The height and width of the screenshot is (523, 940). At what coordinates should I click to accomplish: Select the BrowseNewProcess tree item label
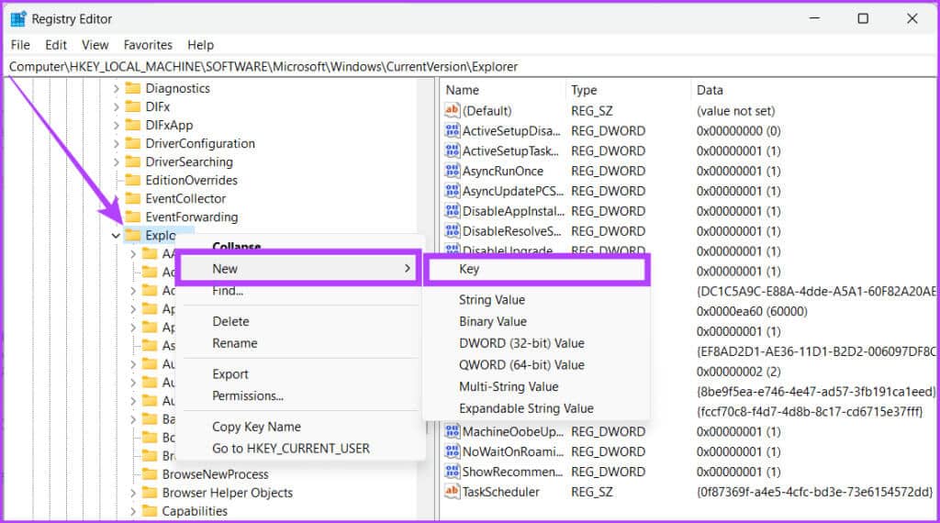[x=215, y=474]
